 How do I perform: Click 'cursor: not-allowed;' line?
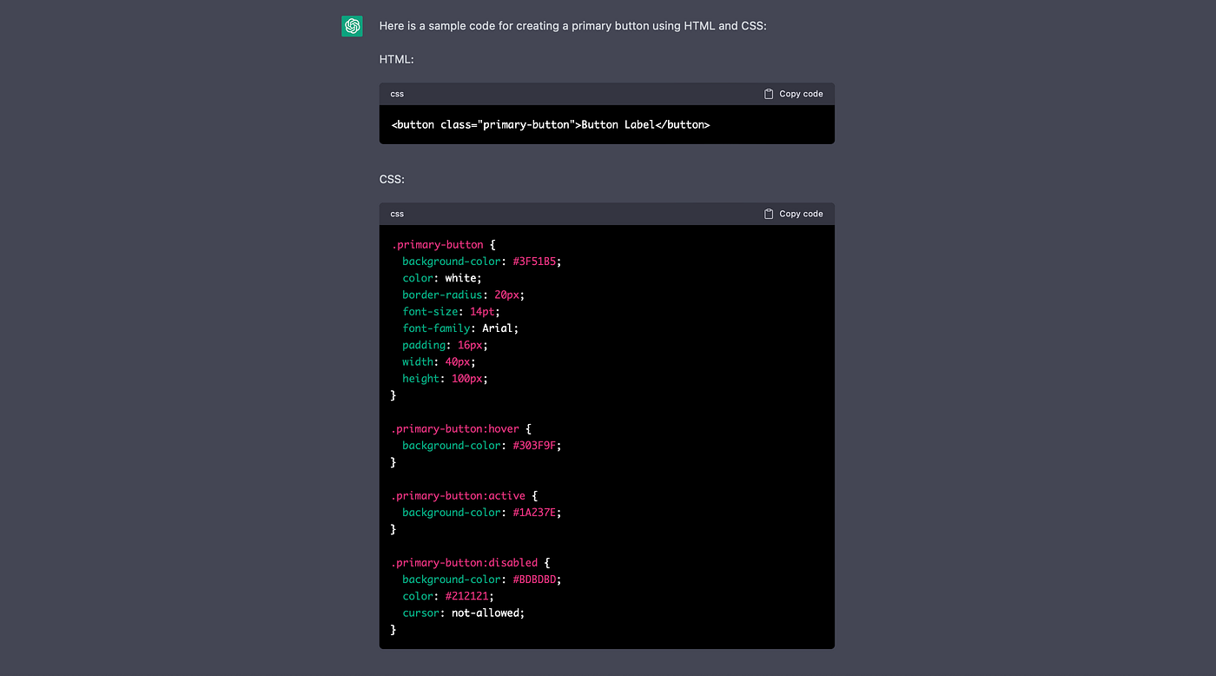click(x=464, y=613)
